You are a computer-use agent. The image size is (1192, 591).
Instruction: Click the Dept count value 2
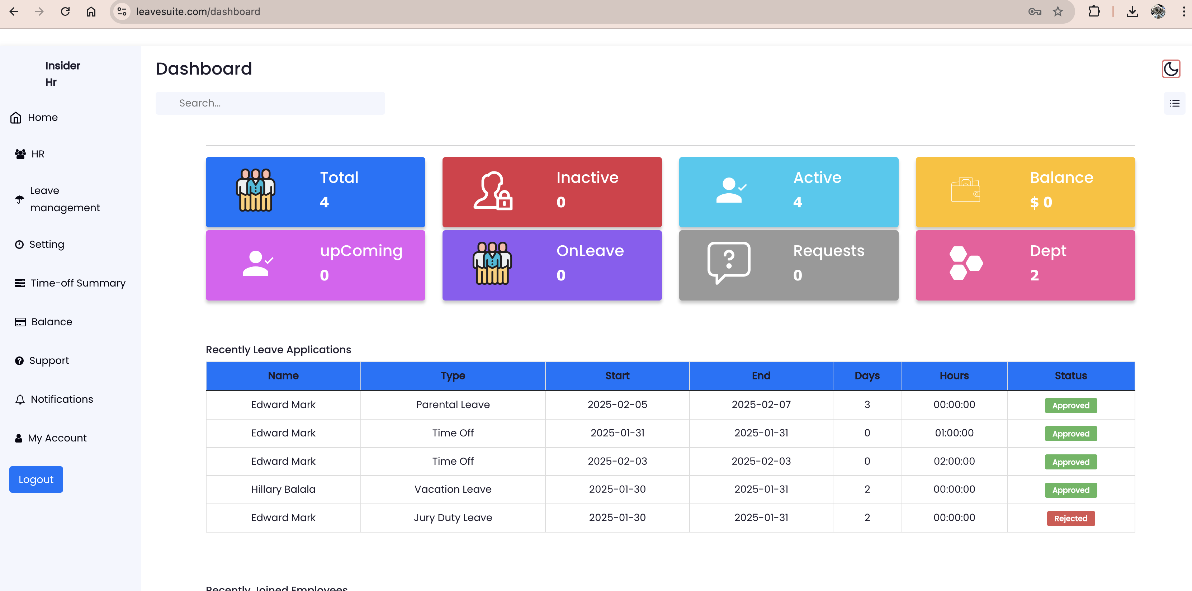click(1035, 275)
